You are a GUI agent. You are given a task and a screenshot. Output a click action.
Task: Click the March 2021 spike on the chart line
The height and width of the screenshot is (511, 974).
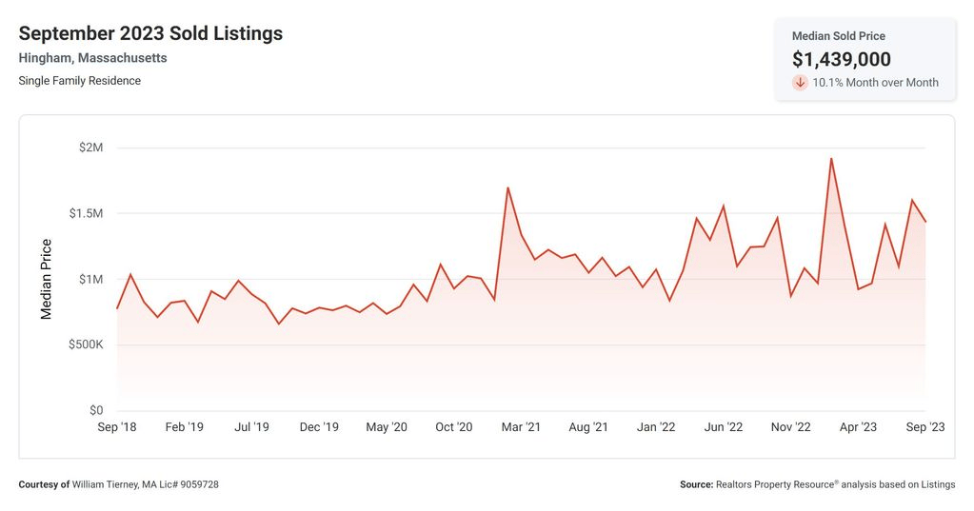tap(507, 188)
